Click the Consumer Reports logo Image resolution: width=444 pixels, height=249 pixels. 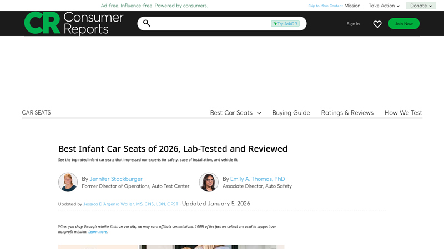pos(74,23)
